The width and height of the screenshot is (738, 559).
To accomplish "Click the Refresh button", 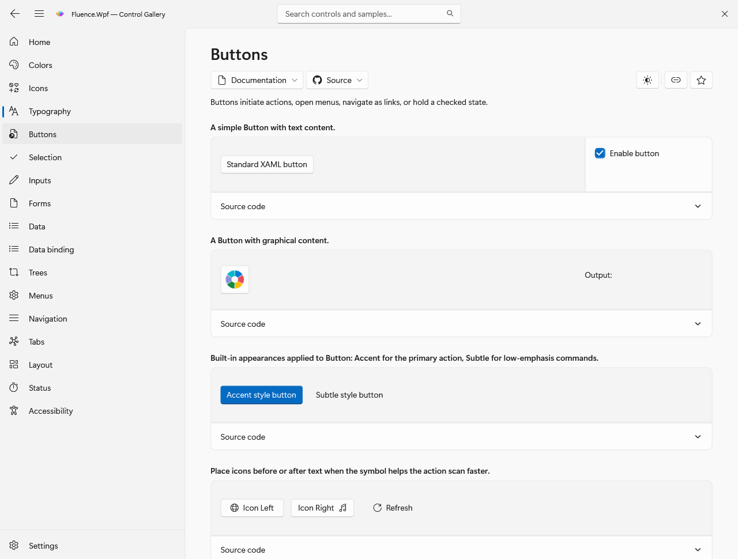I will [393, 508].
